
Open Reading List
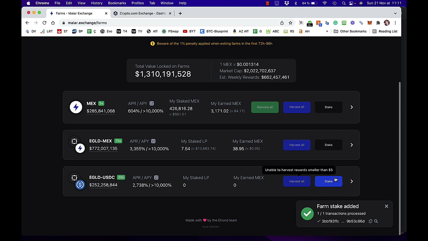point(385,31)
